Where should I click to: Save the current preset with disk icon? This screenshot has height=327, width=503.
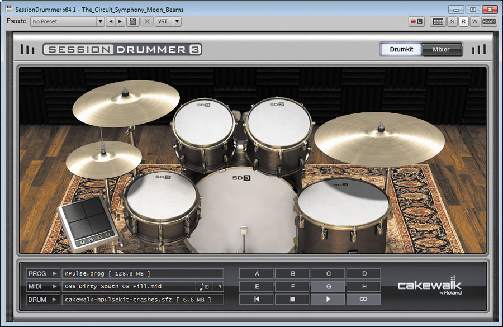pyautogui.click(x=133, y=21)
